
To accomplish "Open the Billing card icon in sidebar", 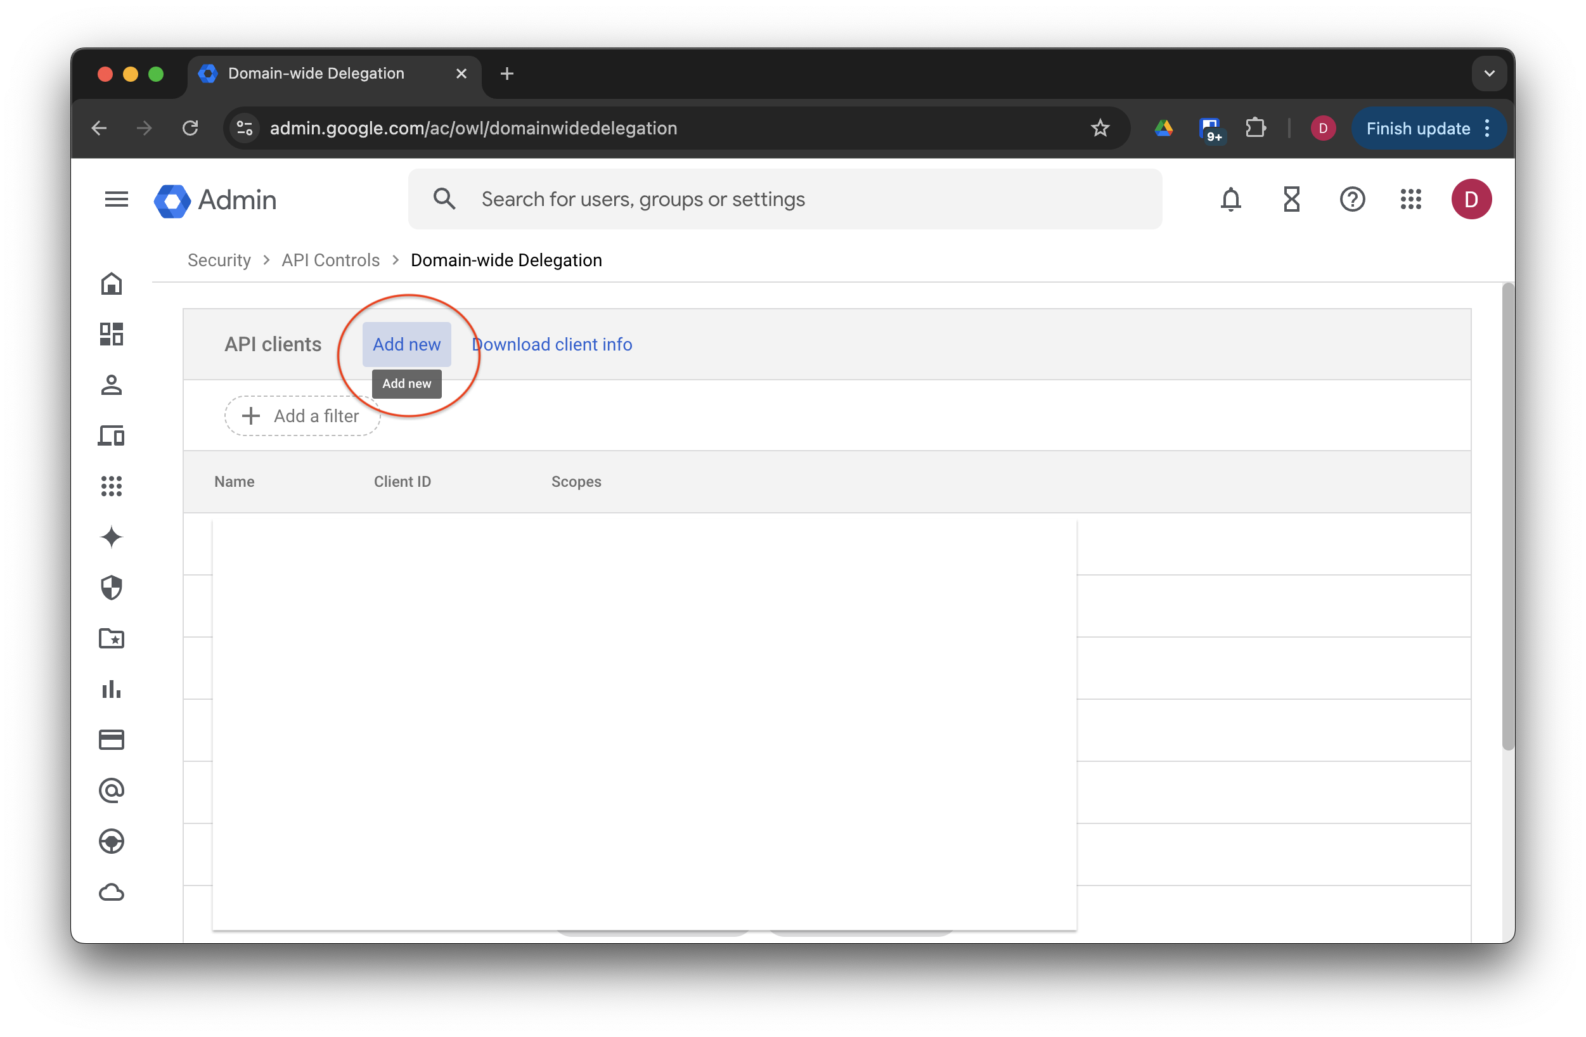I will 112,740.
